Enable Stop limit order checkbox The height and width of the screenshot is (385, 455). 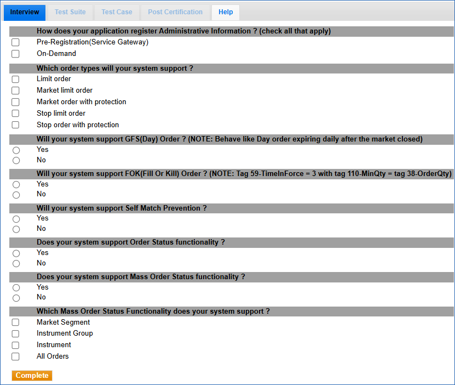(x=15, y=114)
